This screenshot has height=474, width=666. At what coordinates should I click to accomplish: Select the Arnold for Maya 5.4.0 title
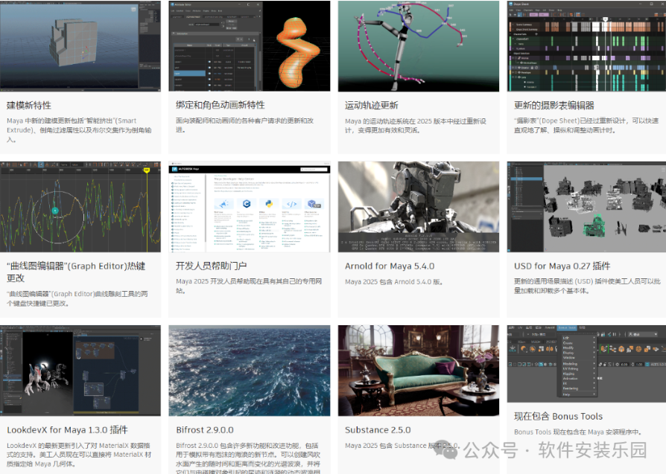click(389, 266)
